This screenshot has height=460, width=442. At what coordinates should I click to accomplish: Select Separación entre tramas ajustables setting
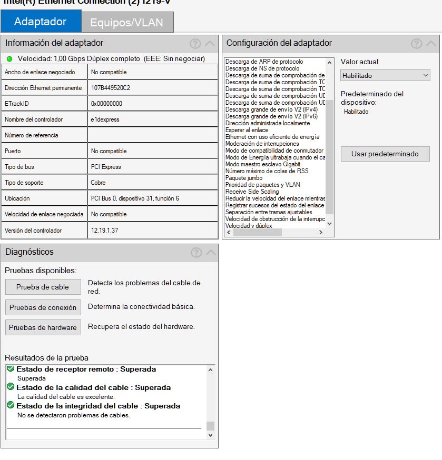point(269,212)
